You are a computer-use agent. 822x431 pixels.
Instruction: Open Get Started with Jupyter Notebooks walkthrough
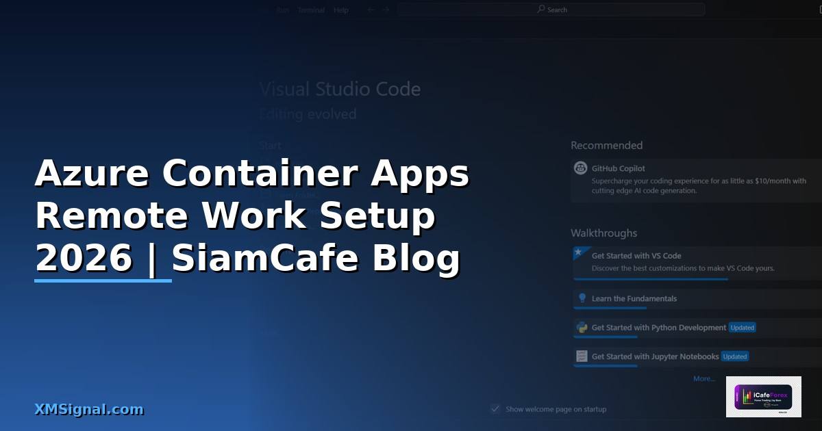697,357
